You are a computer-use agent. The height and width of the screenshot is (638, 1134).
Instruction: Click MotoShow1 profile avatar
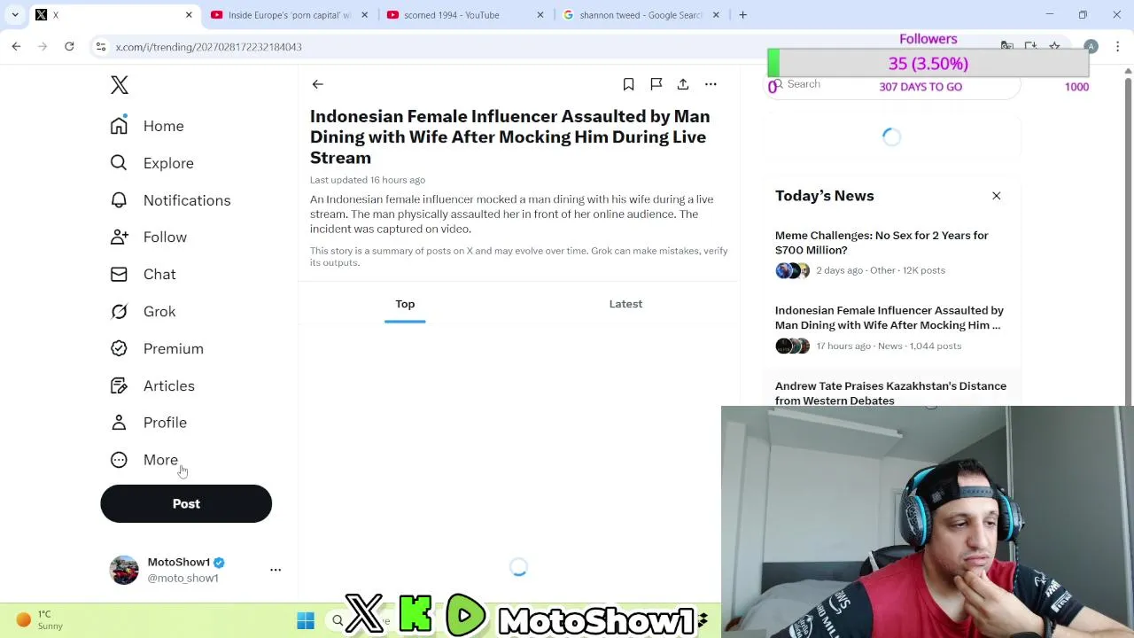coord(124,570)
